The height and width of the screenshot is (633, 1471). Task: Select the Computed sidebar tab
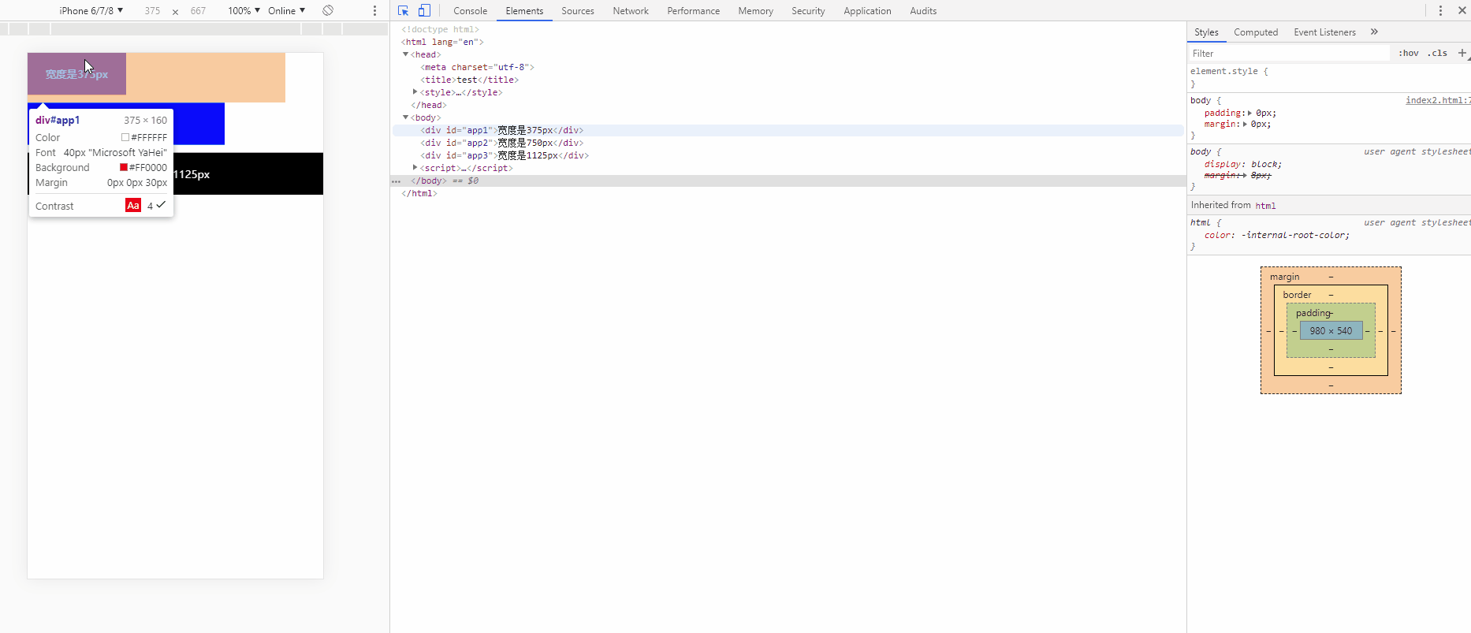[1256, 32]
